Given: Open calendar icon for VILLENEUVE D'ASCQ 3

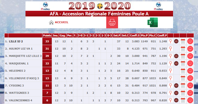Looking at the screenshot, I should 183,78.
